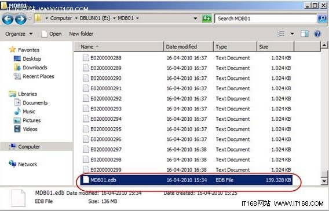Image resolution: width=329 pixels, height=211 pixels.
Task: Expand the arrow after DBLUN01 (E:) breadcrumb
Action: pyautogui.click(x=114, y=18)
